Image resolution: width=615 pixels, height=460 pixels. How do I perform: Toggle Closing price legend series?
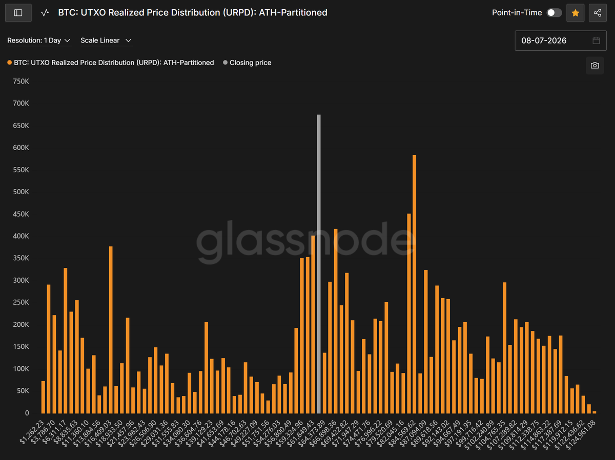(x=247, y=62)
